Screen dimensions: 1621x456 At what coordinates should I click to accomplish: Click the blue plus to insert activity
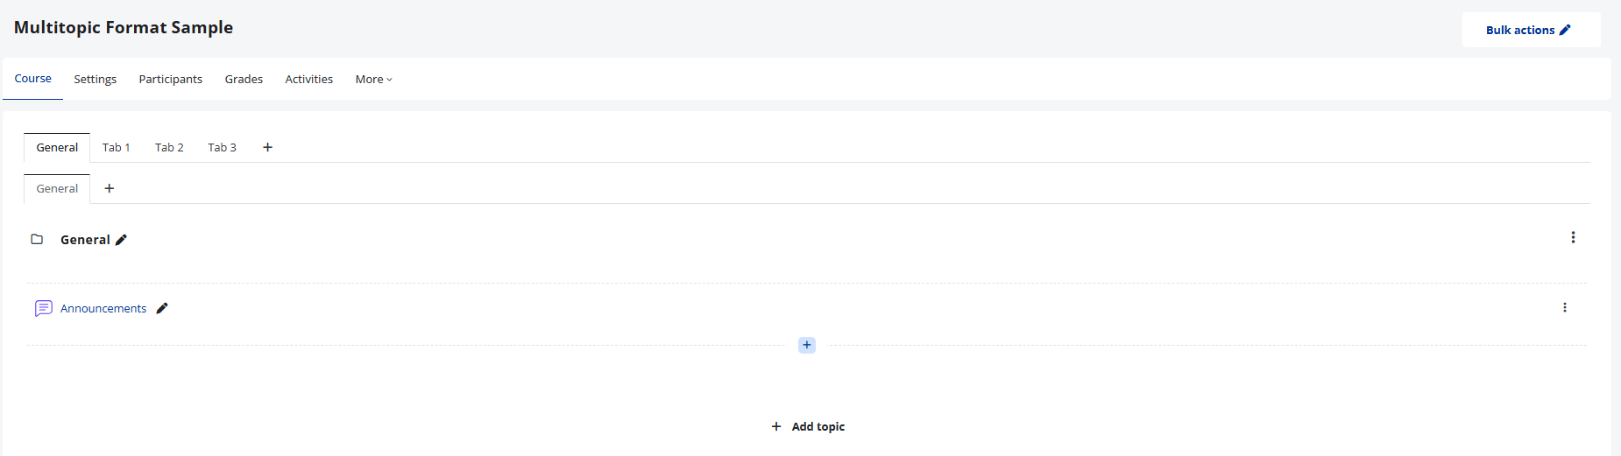click(807, 345)
